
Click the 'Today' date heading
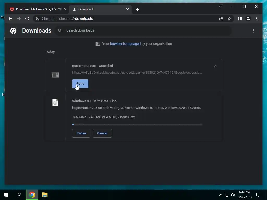pos(50,52)
